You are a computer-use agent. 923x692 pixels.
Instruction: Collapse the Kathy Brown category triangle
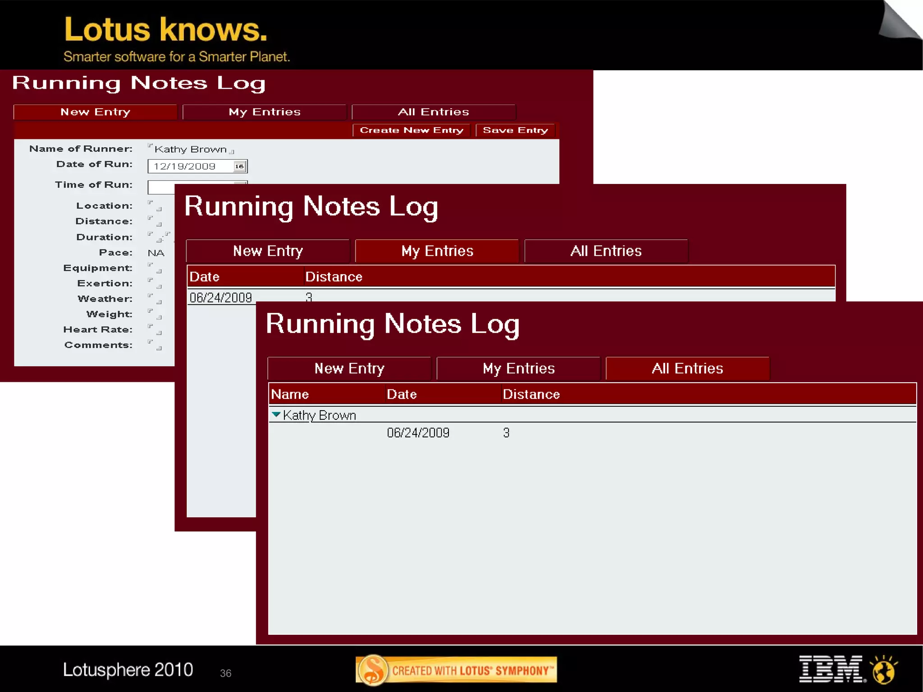point(276,414)
